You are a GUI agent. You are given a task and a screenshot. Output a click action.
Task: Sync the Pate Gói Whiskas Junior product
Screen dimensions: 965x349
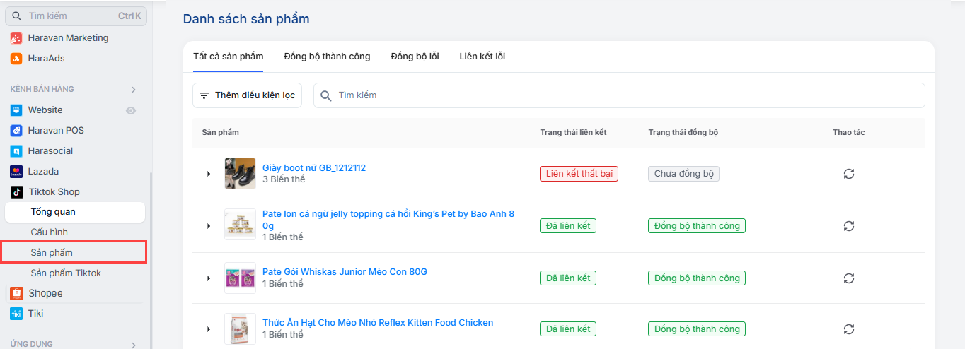[x=849, y=278]
